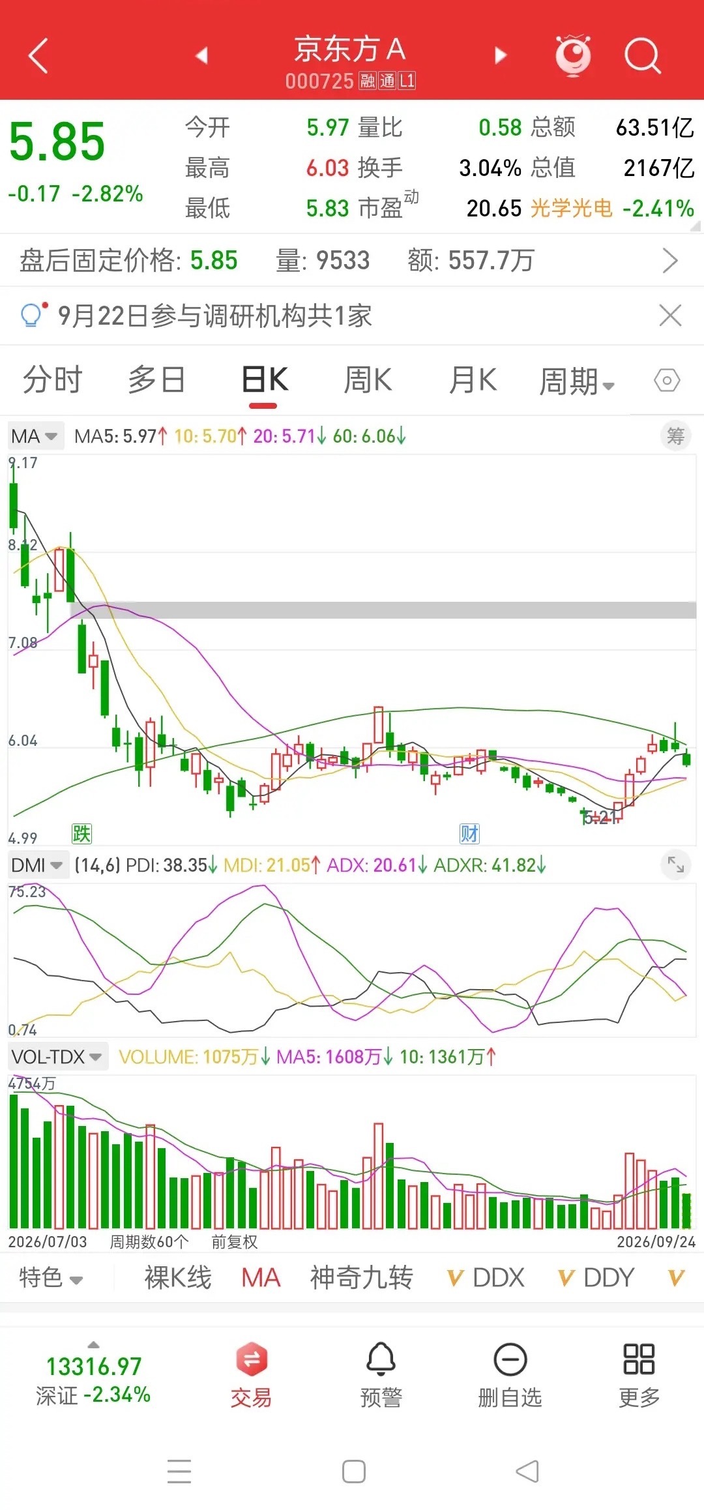Go back using the top-left arrow

click(x=39, y=55)
